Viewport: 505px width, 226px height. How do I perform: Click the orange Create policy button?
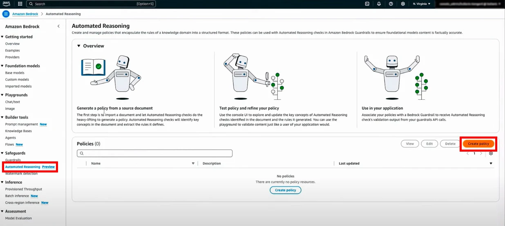tap(478, 144)
